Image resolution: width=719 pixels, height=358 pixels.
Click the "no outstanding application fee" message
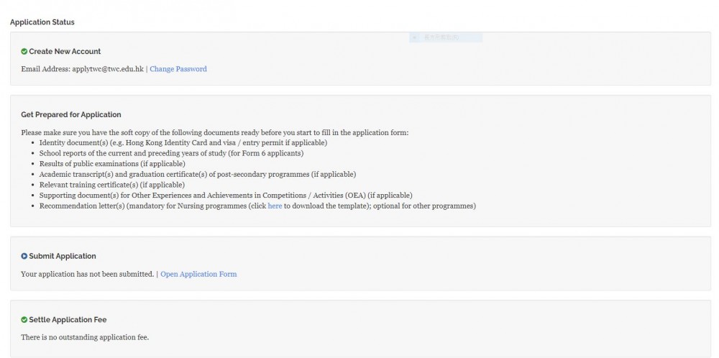[85, 337]
